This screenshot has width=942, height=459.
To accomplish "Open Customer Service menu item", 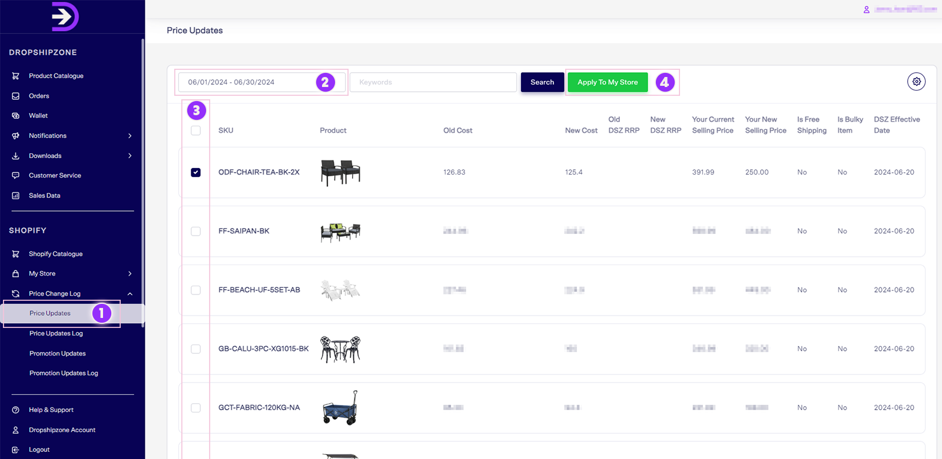I will [x=55, y=176].
